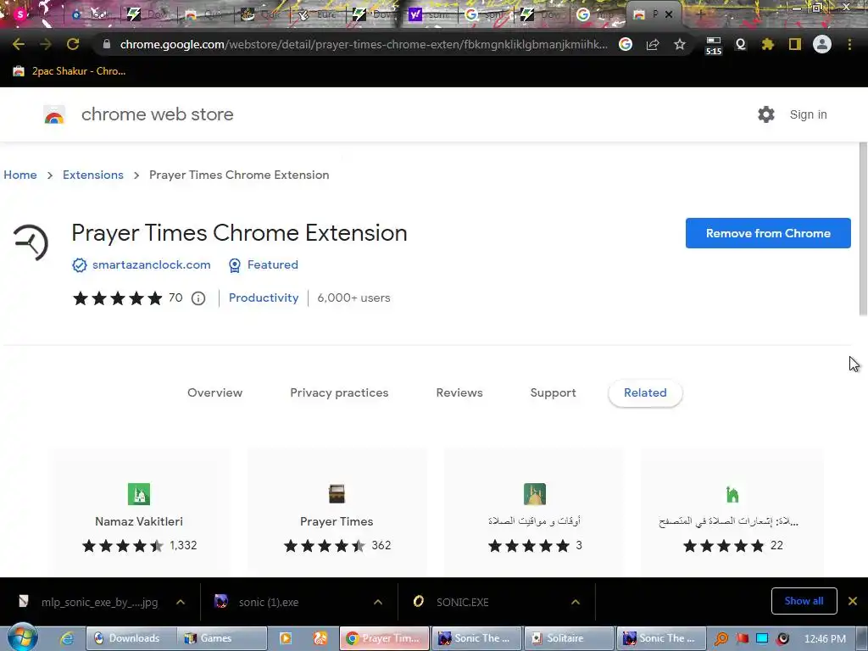
Task: Click the Chrome Web Store rainbow logo
Action: pos(54,114)
